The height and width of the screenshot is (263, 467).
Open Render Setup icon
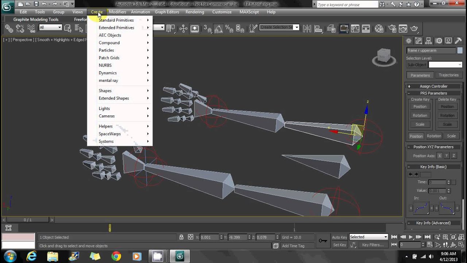392,28
